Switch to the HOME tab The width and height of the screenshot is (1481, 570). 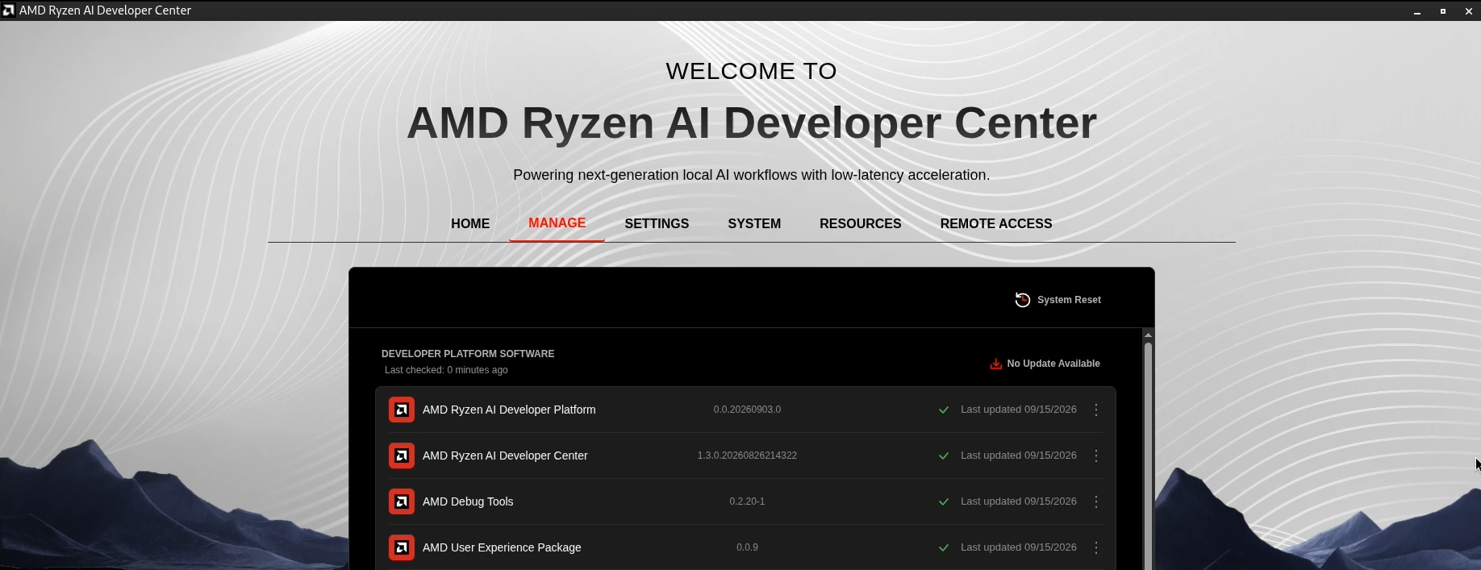tap(470, 223)
